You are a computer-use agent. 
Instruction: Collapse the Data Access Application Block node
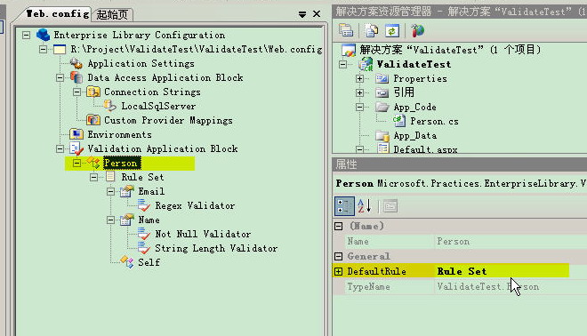[60, 78]
